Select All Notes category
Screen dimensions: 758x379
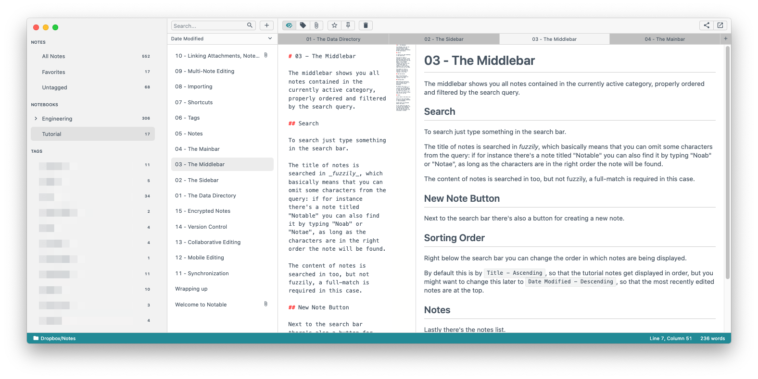point(93,56)
